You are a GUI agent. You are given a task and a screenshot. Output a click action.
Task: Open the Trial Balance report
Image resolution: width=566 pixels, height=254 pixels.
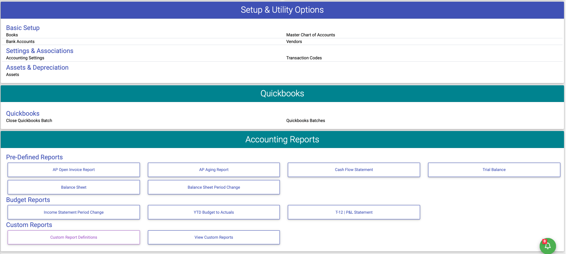[x=494, y=170]
